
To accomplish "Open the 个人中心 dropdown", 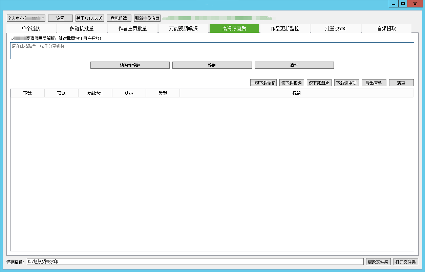I will 26,18.
